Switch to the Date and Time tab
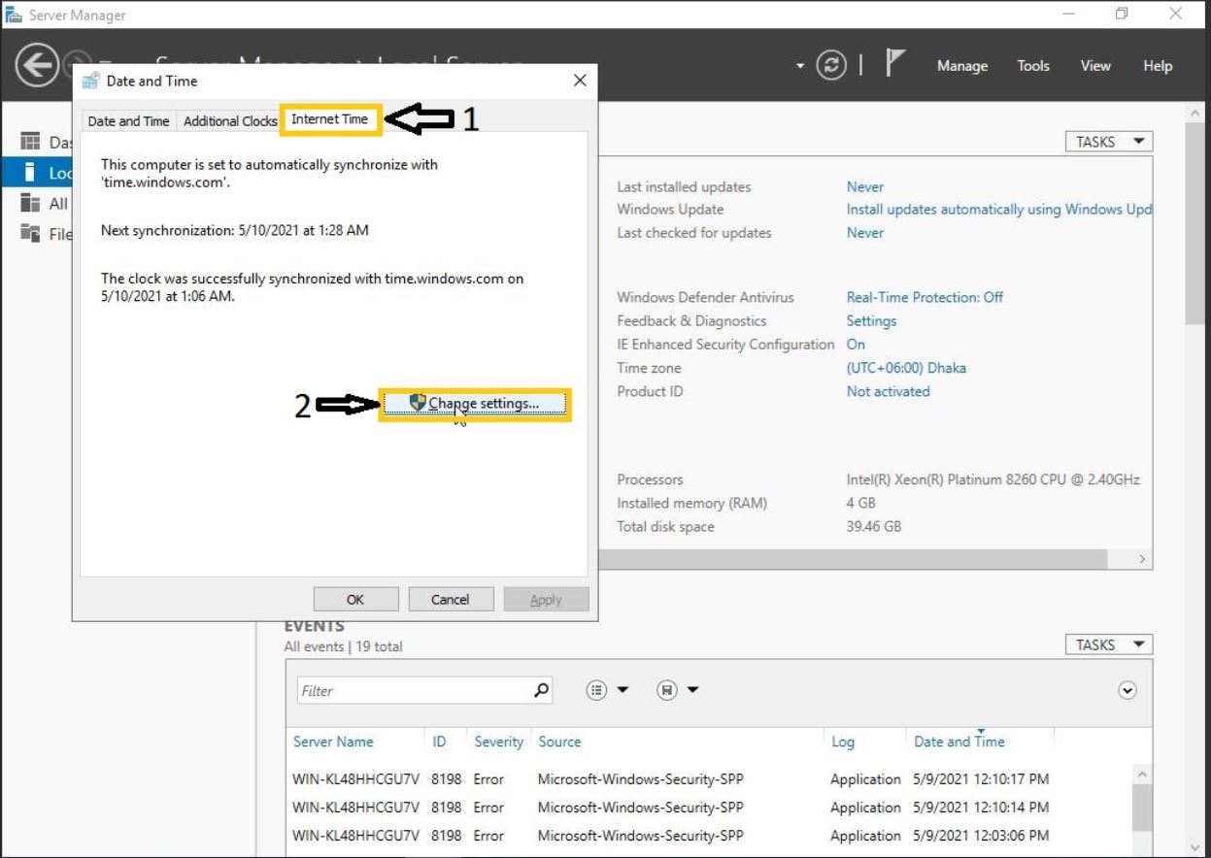The height and width of the screenshot is (858, 1211). click(128, 121)
